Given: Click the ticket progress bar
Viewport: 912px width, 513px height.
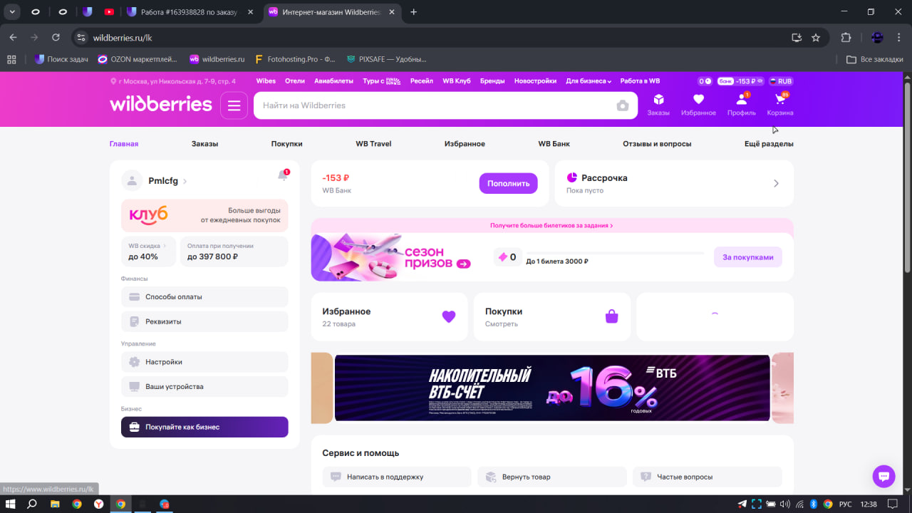Looking at the screenshot, I should 615,253.
